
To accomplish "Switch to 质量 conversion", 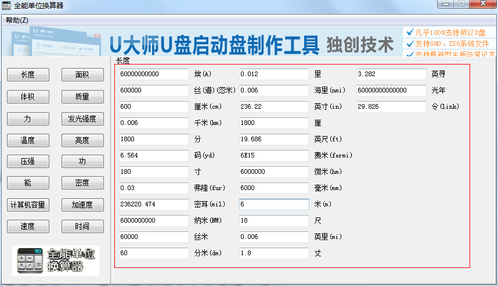I will coord(82,96).
